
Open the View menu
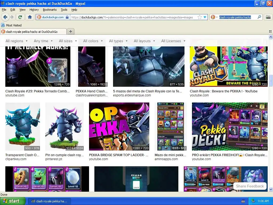[x=22, y=10]
